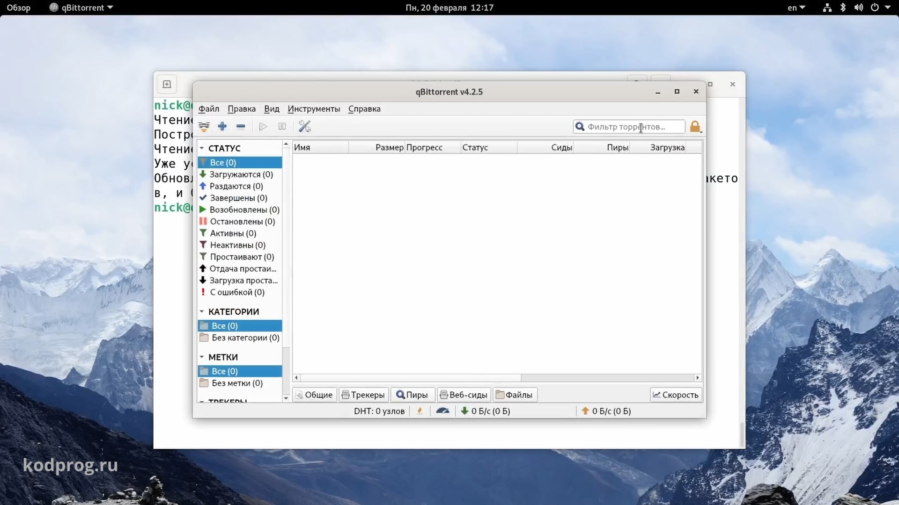Screen dimensions: 899x505
Task: Sort by the Пиры column header
Action: (602, 148)
